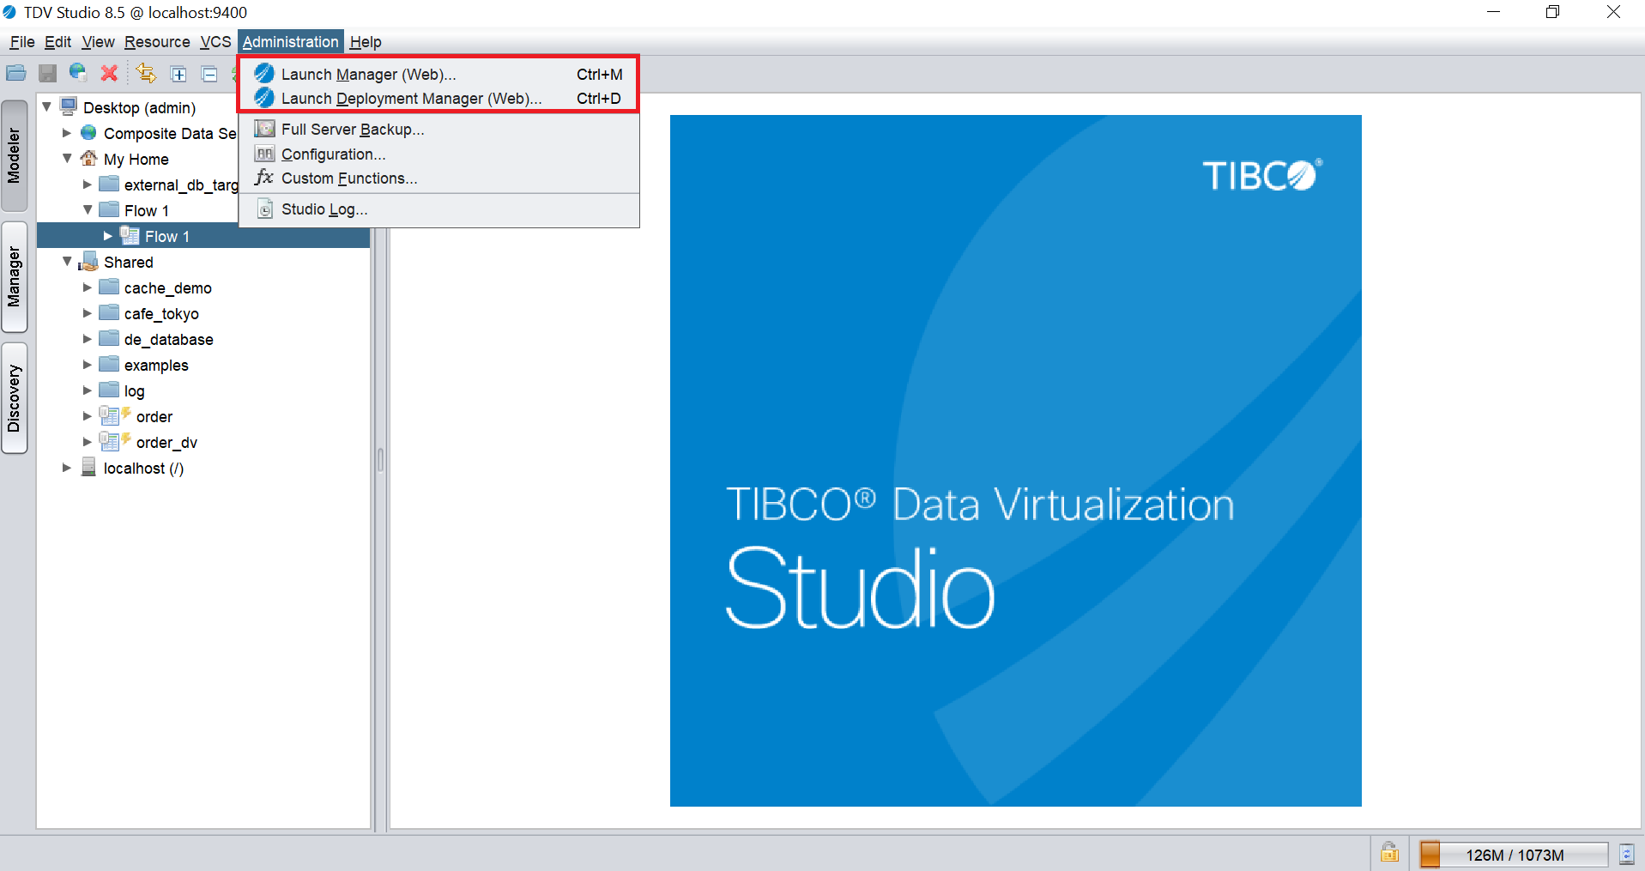Select Custom Functions menu entry
This screenshot has width=1645, height=871.
click(348, 178)
